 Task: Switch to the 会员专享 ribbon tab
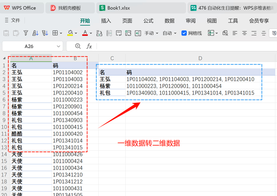259,21
